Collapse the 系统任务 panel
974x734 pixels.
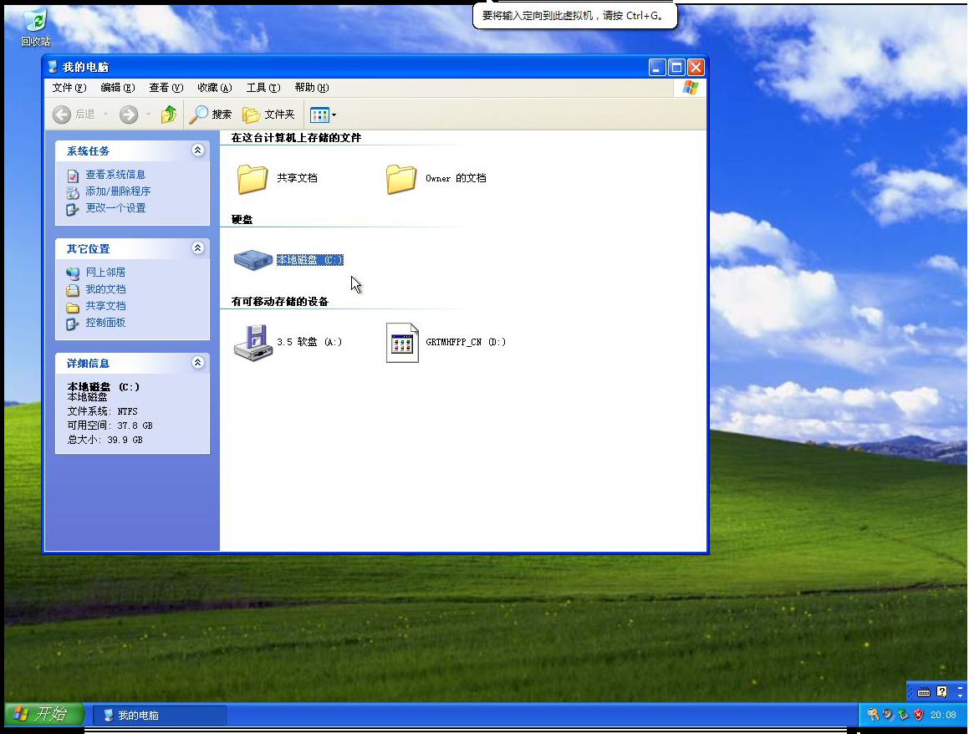pyautogui.click(x=198, y=150)
